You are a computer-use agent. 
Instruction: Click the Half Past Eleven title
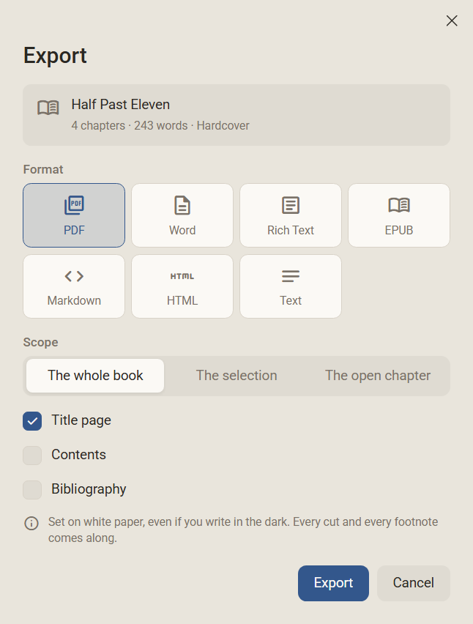[121, 104]
